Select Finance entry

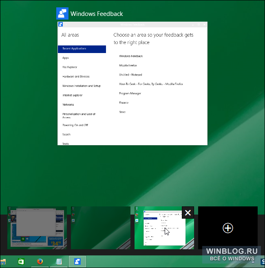coord(124,103)
